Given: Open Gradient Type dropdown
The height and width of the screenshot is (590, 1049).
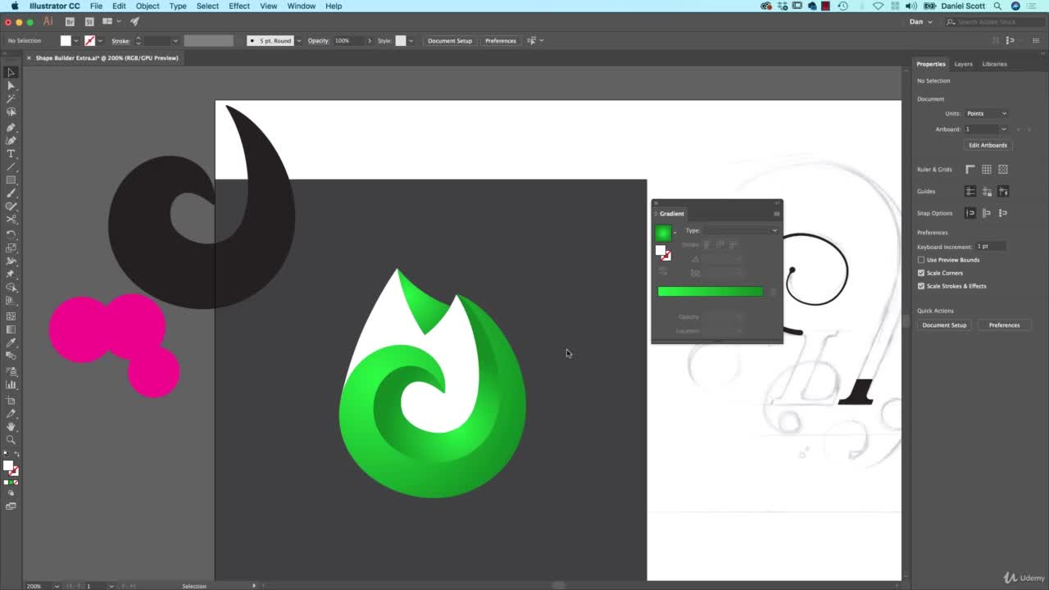Looking at the screenshot, I should tap(741, 230).
